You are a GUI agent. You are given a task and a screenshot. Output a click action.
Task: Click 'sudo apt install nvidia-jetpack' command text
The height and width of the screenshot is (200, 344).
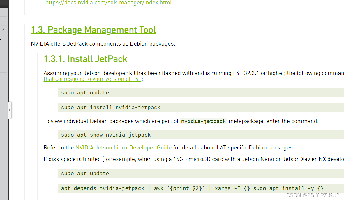tap(111, 108)
